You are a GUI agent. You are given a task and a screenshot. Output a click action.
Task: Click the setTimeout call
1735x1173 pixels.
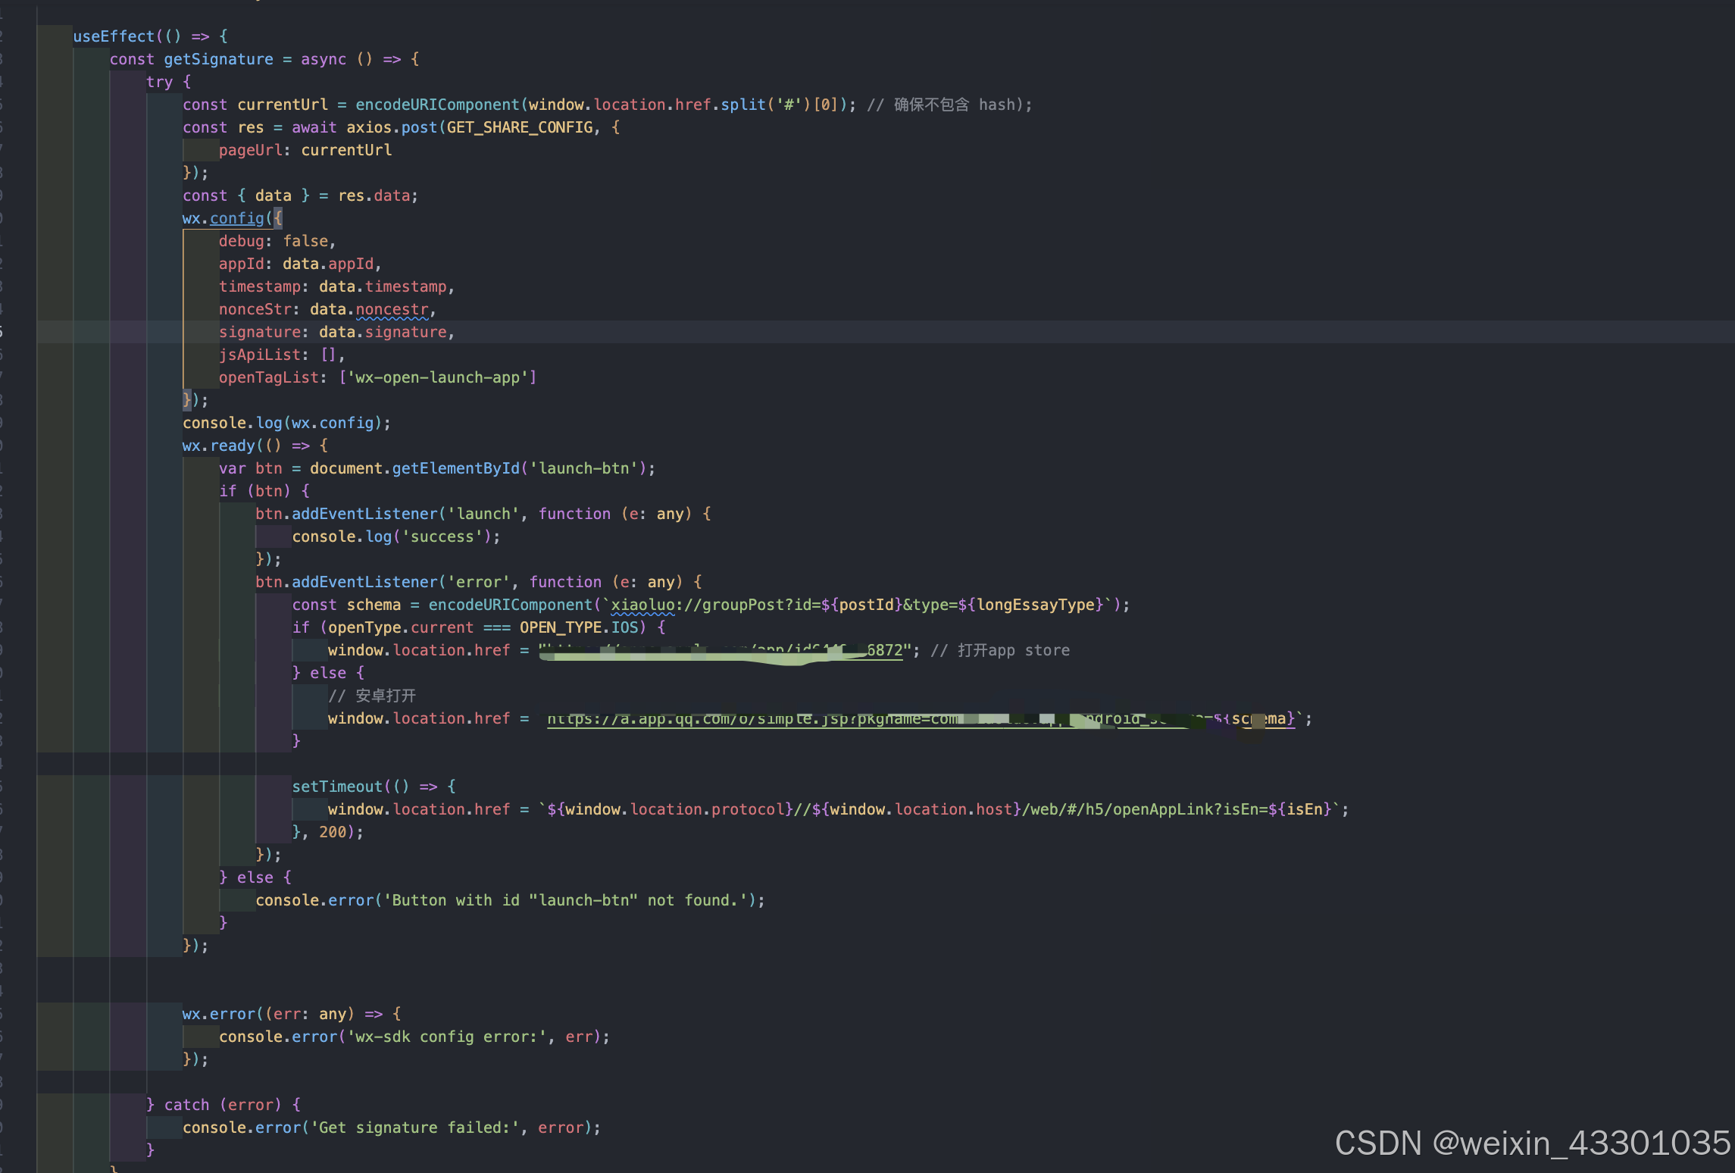click(x=337, y=787)
